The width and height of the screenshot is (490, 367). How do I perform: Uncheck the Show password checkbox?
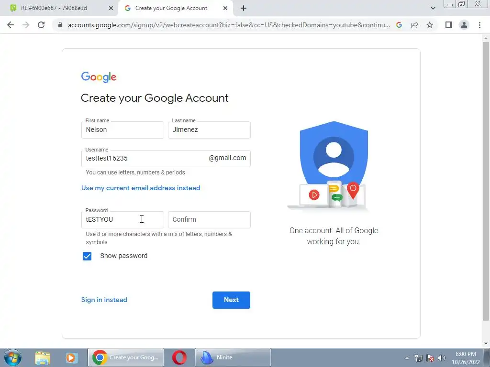87,256
